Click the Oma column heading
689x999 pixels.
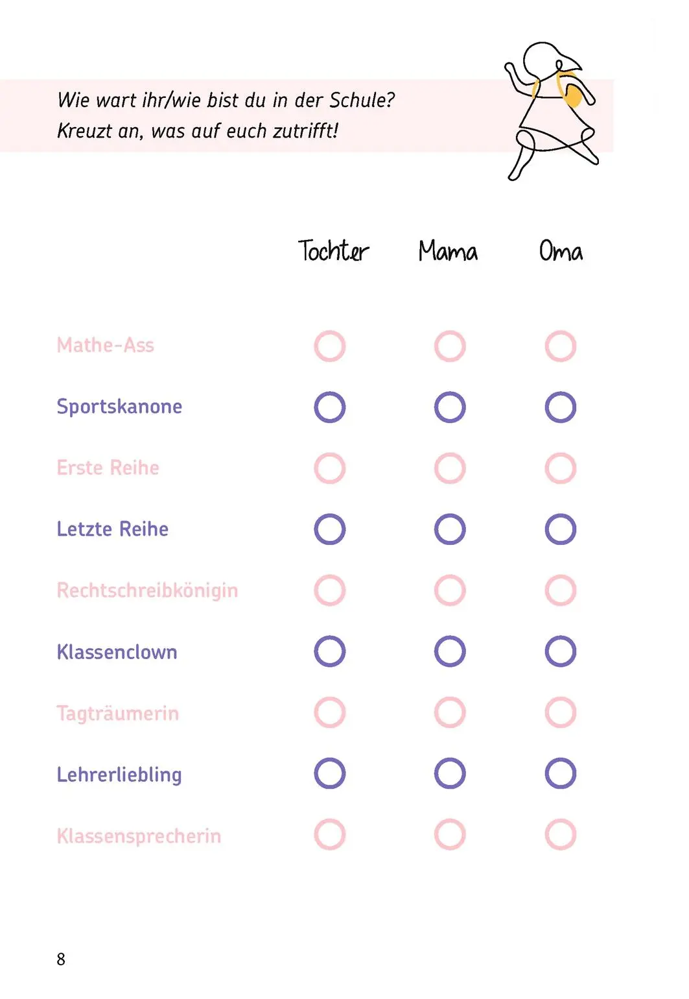click(x=561, y=251)
